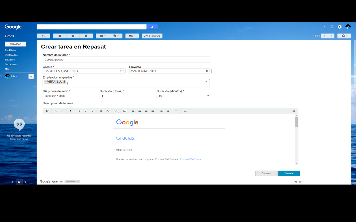The image size is (356, 222).
Task: Click the Cancelar button
Action: point(266,173)
